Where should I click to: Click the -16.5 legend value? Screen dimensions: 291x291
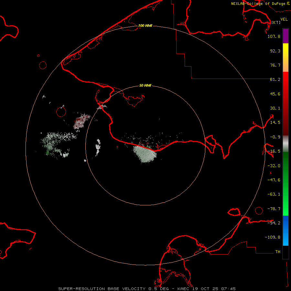[x=274, y=151]
